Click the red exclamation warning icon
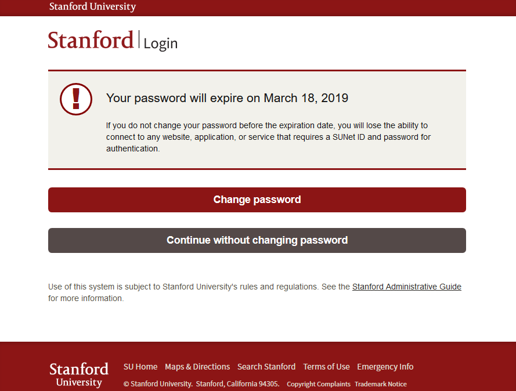The height and width of the screenshot is (391, 516). (x=76, y=99)
